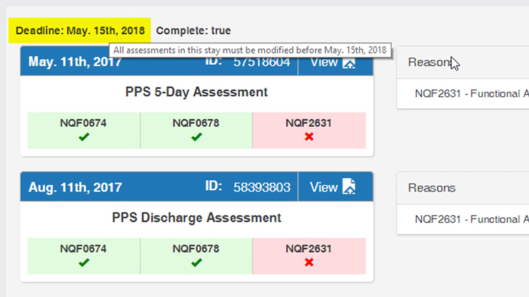
Task: Click assessment ID 58393803
Action: click(261, 187)
